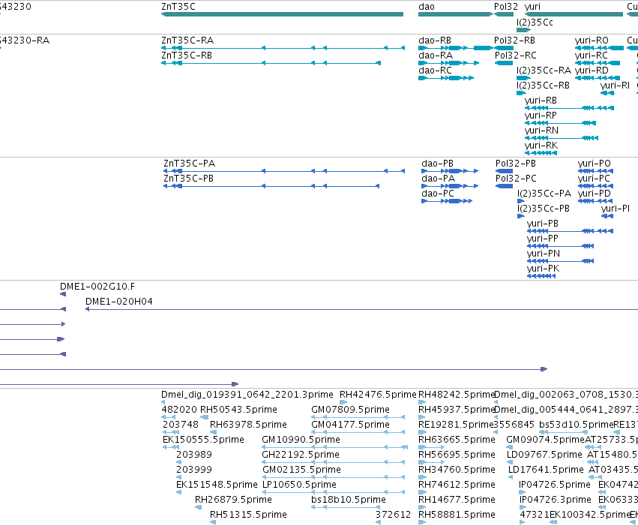This screenshot has width=638, height=526.
Task: Open EST LP10650.5prime
Action: pos(333,493)
